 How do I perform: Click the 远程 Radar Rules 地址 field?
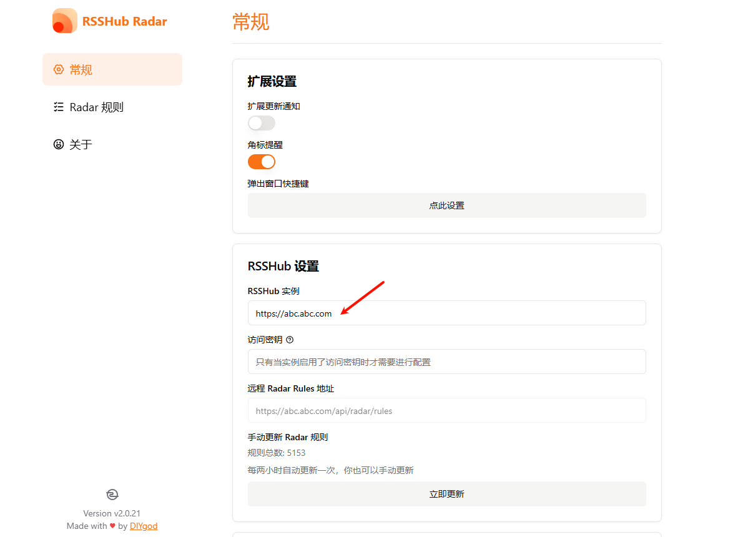446,410
